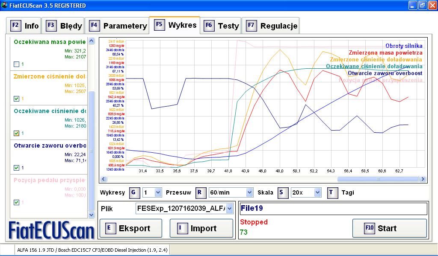438x256 pixels.
Task: Click the Min: 321,2 value
Action: [x=75, y=51]
